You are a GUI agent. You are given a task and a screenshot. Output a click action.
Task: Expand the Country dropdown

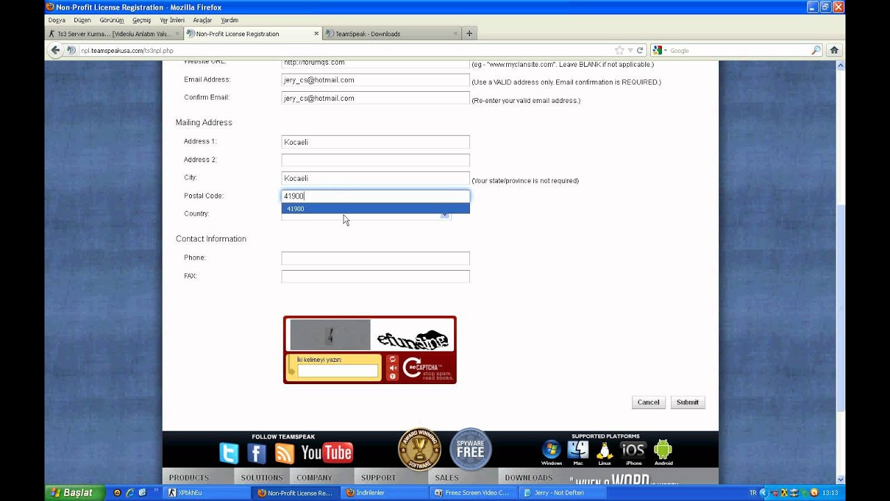pyautogui.click(x=444, y=215)
